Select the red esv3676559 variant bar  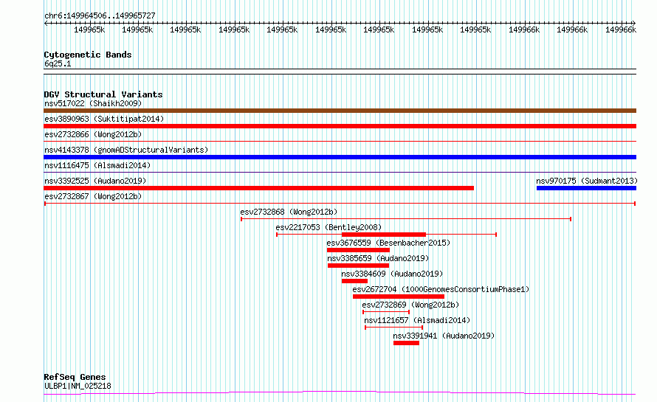coord(358,250)
